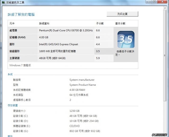This screenshot has height=137, width=169.
Task: Click the 5.9 disk subscore
Action: click(x=98, y=58)
